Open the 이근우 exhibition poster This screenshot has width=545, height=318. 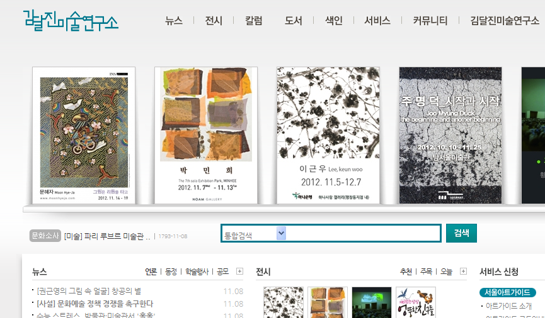[x=328, y=135]
